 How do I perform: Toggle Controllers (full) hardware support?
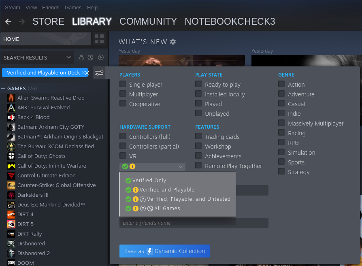pyautogui.click(x=123, y=136)
